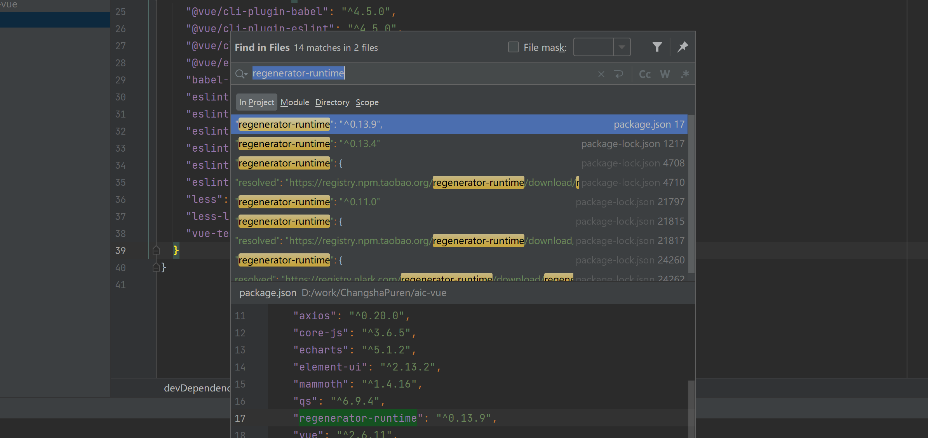
Task: Select result at package-lock.json 4708
Action: coord(459,163)
